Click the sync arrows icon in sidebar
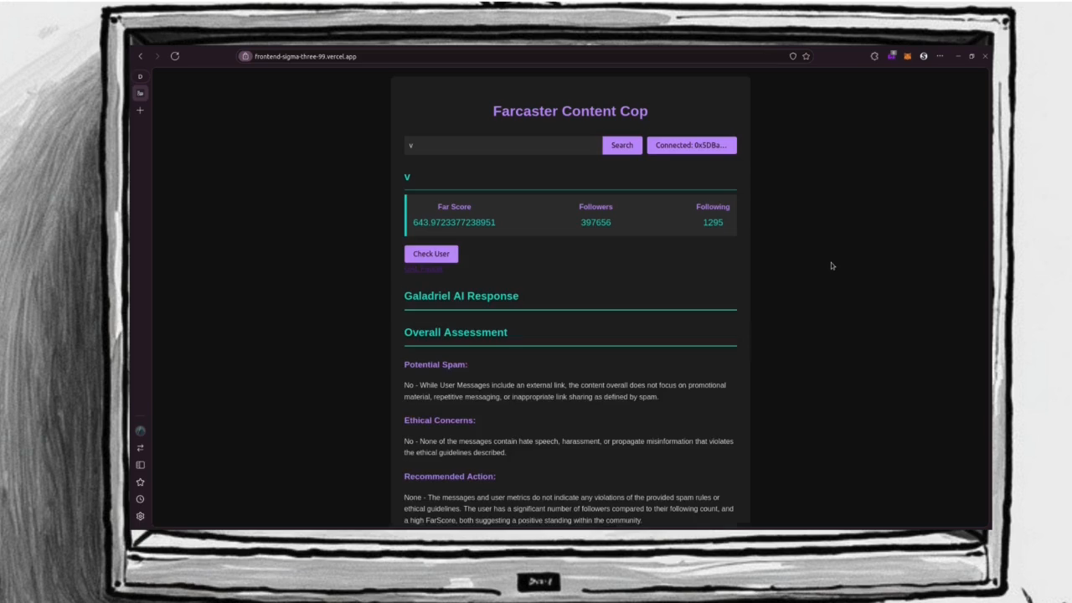The image size is (1072, 603). (140, 447)
